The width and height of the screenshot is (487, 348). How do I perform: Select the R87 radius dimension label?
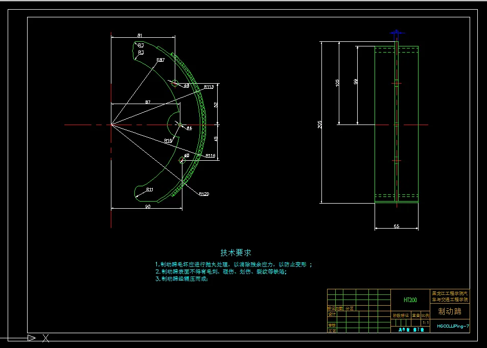click(x=160, y=60)
